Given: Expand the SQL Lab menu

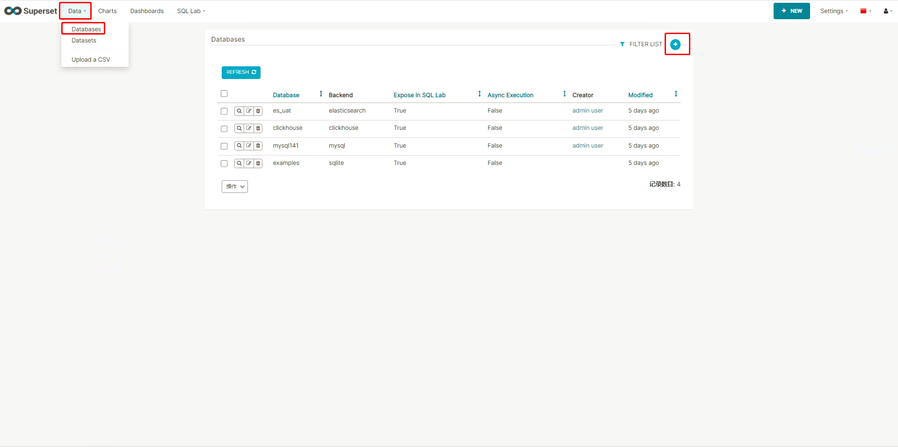Looking at the screenshot, I should click(191, 11).
